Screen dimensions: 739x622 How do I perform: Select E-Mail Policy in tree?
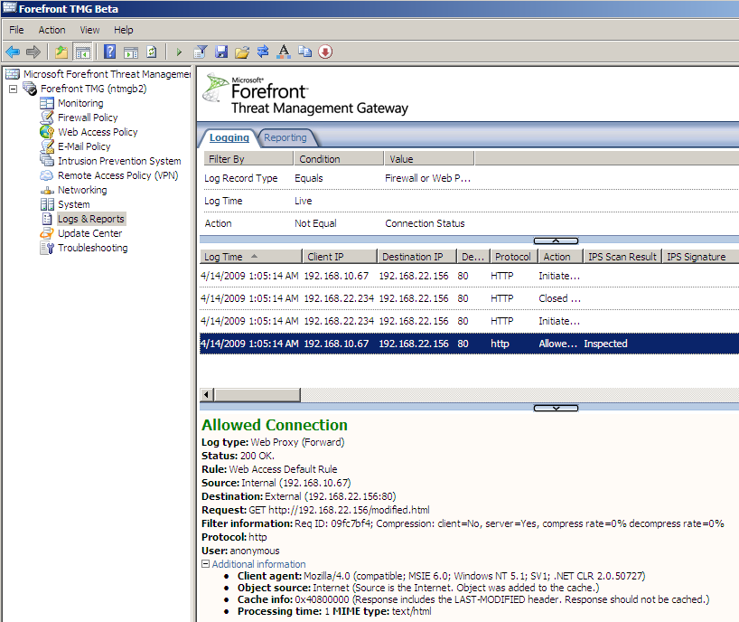pos(84,146)
